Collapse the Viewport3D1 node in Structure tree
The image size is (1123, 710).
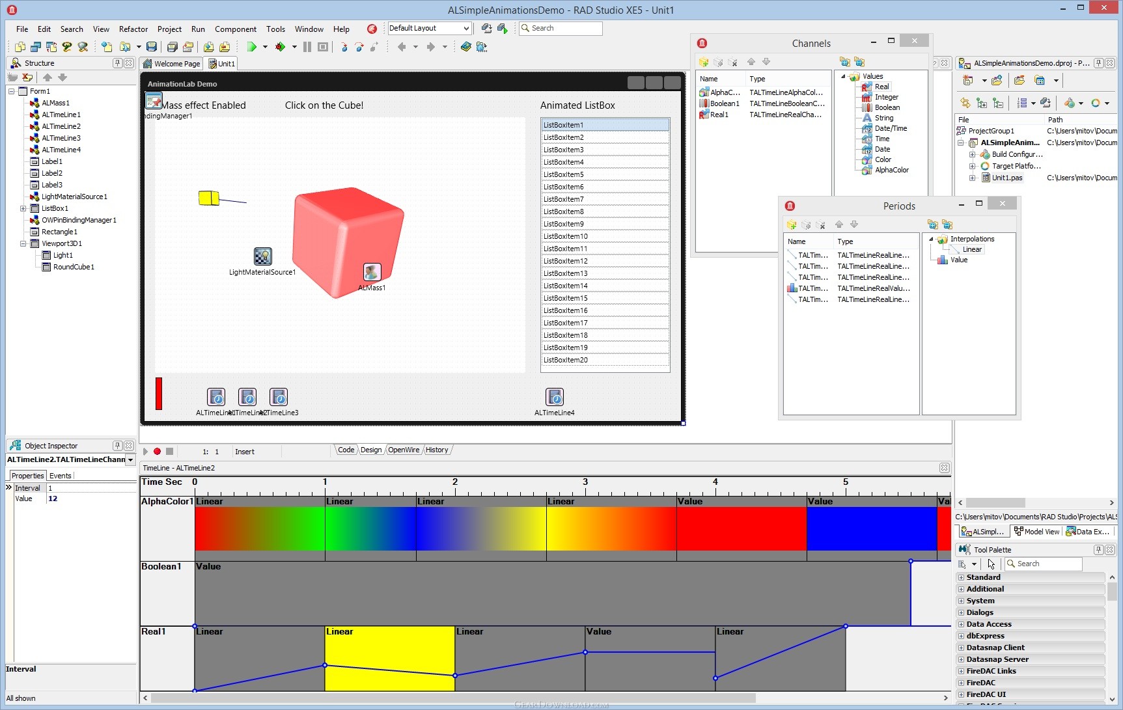tap(23, 243)
